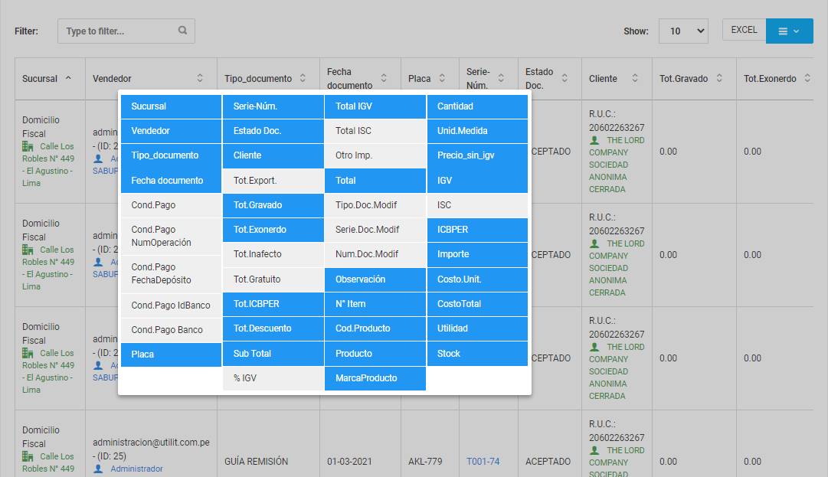Click the Sucursal column sort arrow
The image size is (828, 477).
(69, 78)
